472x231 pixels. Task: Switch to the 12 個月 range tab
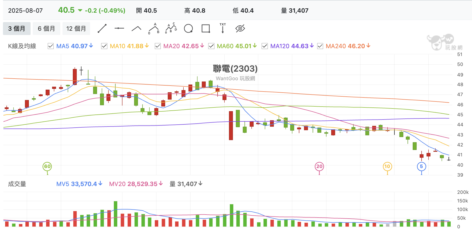pyautogui.click(x=76, y=29)
